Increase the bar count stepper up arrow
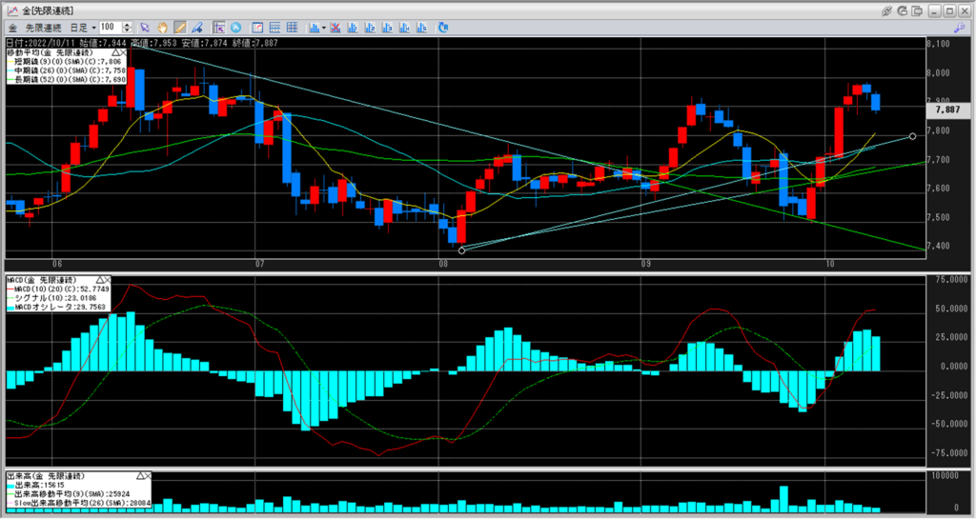The width and height of the screenshot is (976, 519). 128,25
